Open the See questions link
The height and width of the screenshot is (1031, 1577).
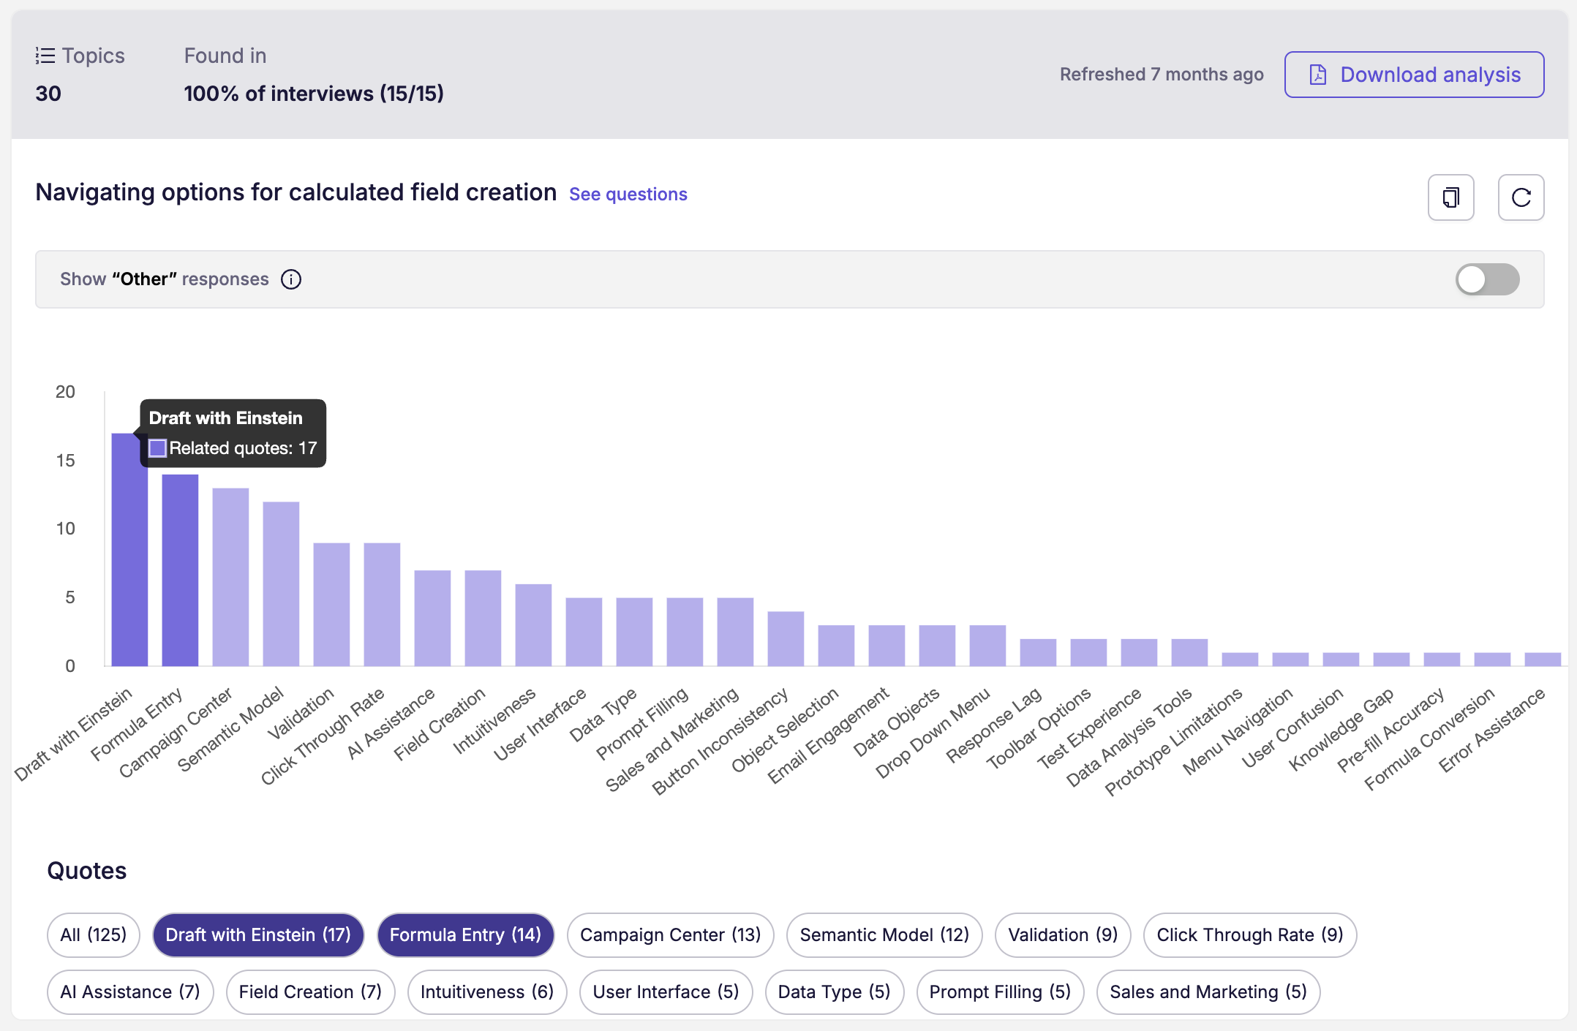click(x=628, y=195)
